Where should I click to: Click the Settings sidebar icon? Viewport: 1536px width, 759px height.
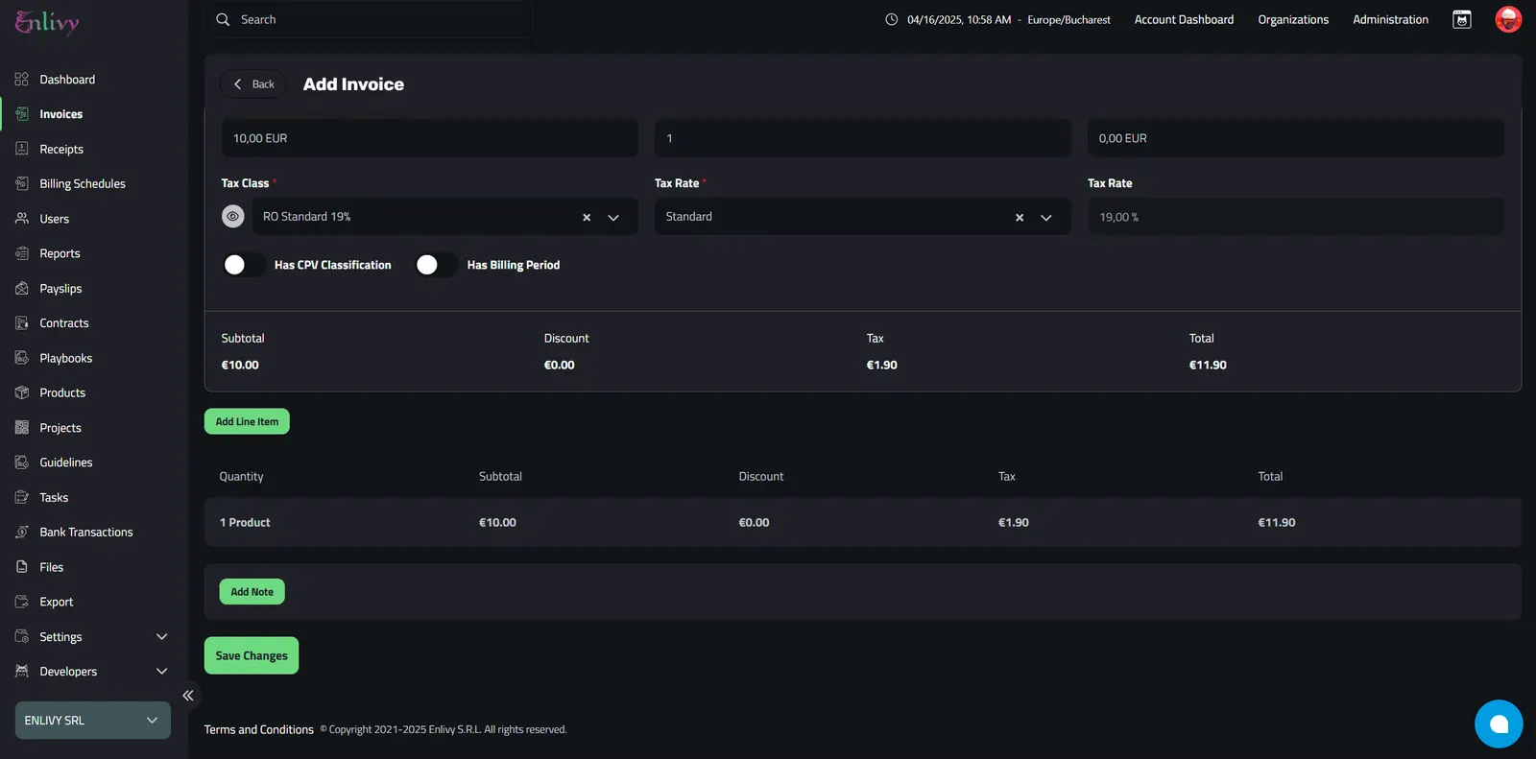click(22, 636)
